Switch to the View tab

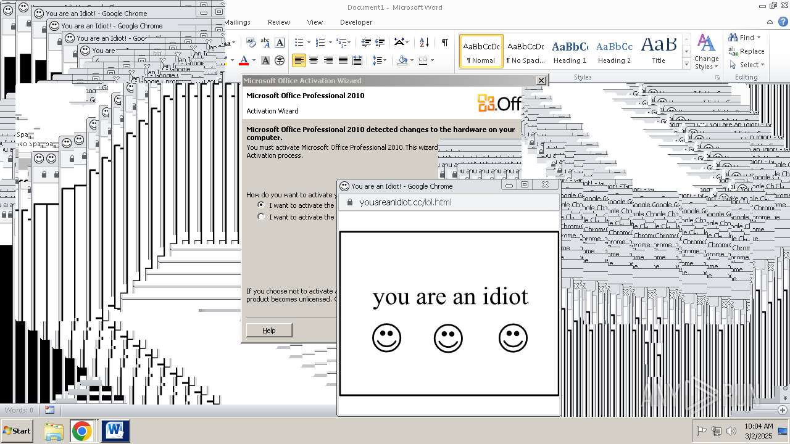[x=315, y=22]
